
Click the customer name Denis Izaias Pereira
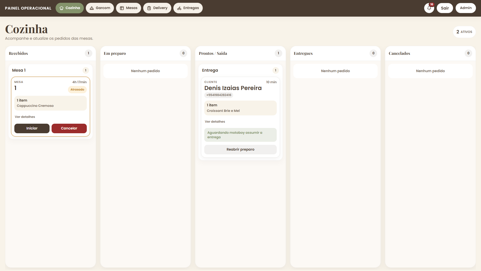[x=233, y=88]
